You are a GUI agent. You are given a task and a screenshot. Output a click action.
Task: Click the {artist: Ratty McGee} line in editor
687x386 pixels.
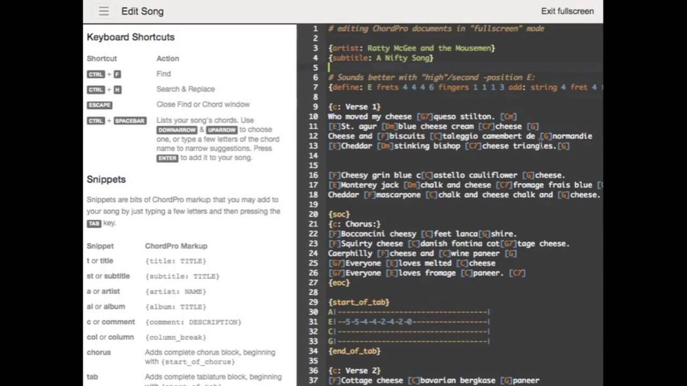point(412,48)
